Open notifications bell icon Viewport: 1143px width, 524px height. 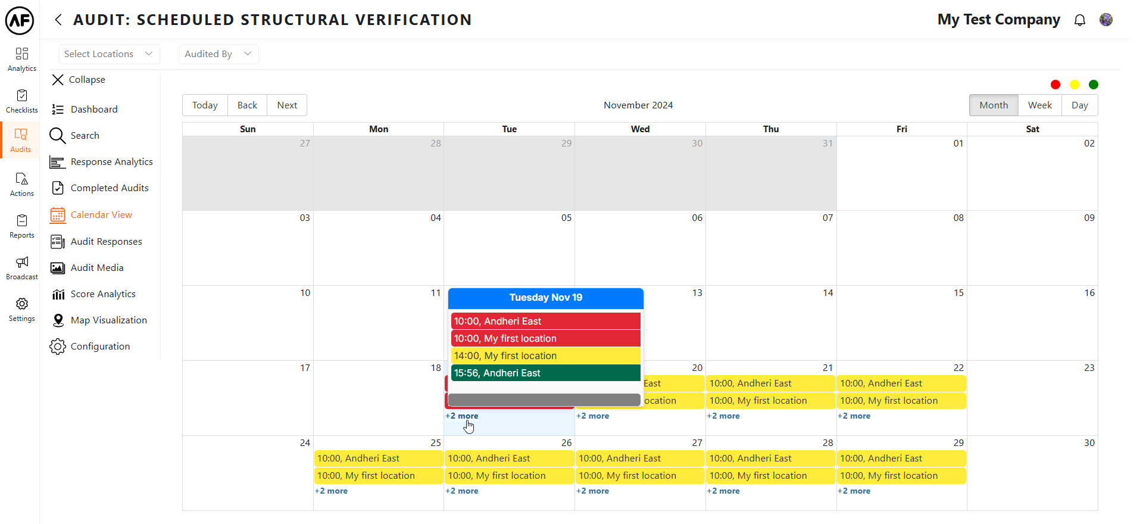pos(1079,20)
